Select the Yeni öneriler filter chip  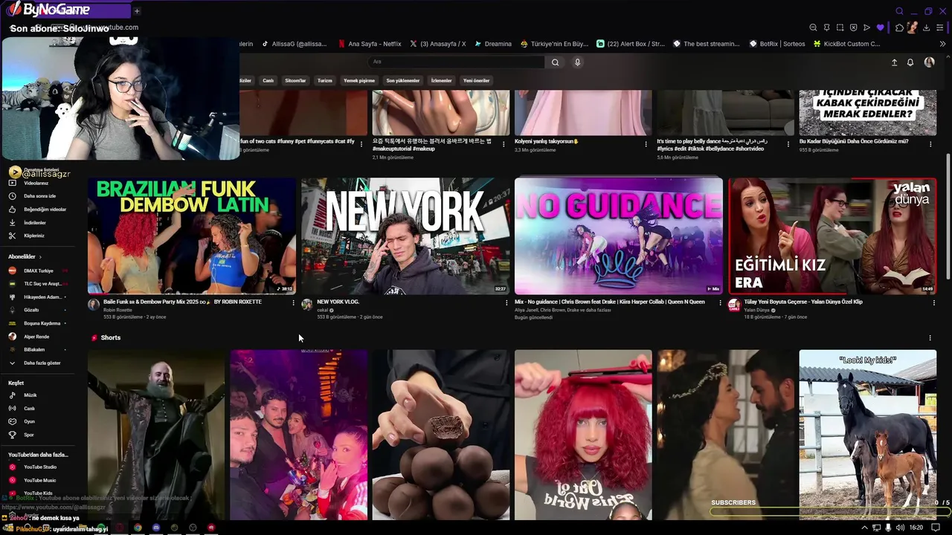tap(477, 80)
